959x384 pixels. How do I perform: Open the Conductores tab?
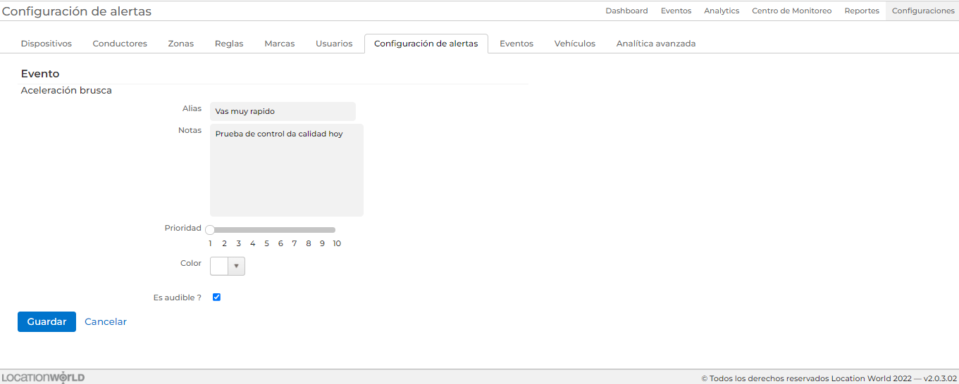coord(120,44)
